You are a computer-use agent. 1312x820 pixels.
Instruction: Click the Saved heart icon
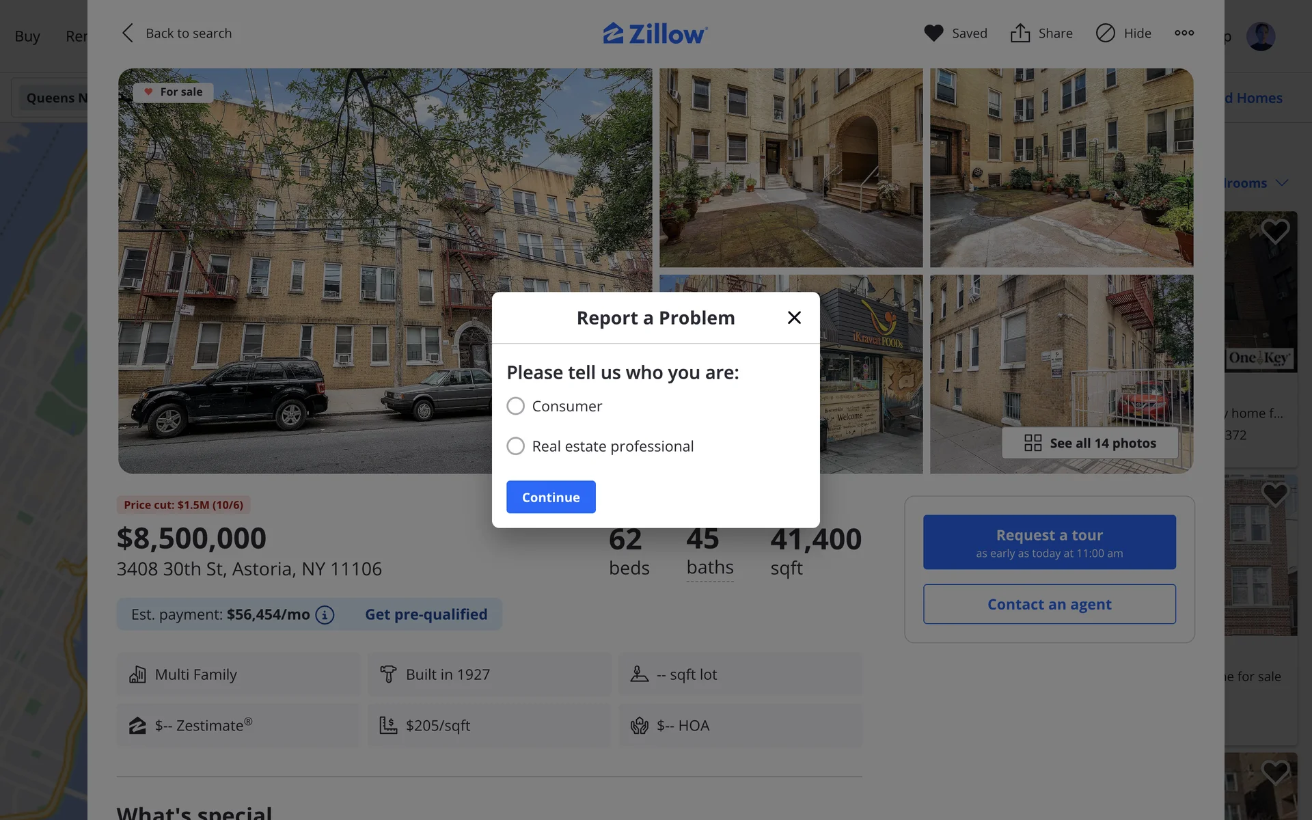[933, 33]
